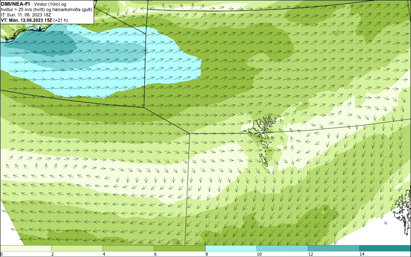This screenshot has width=411, height=257.
Task: Click the legend label "14"
Action: [x=362, y=254]
